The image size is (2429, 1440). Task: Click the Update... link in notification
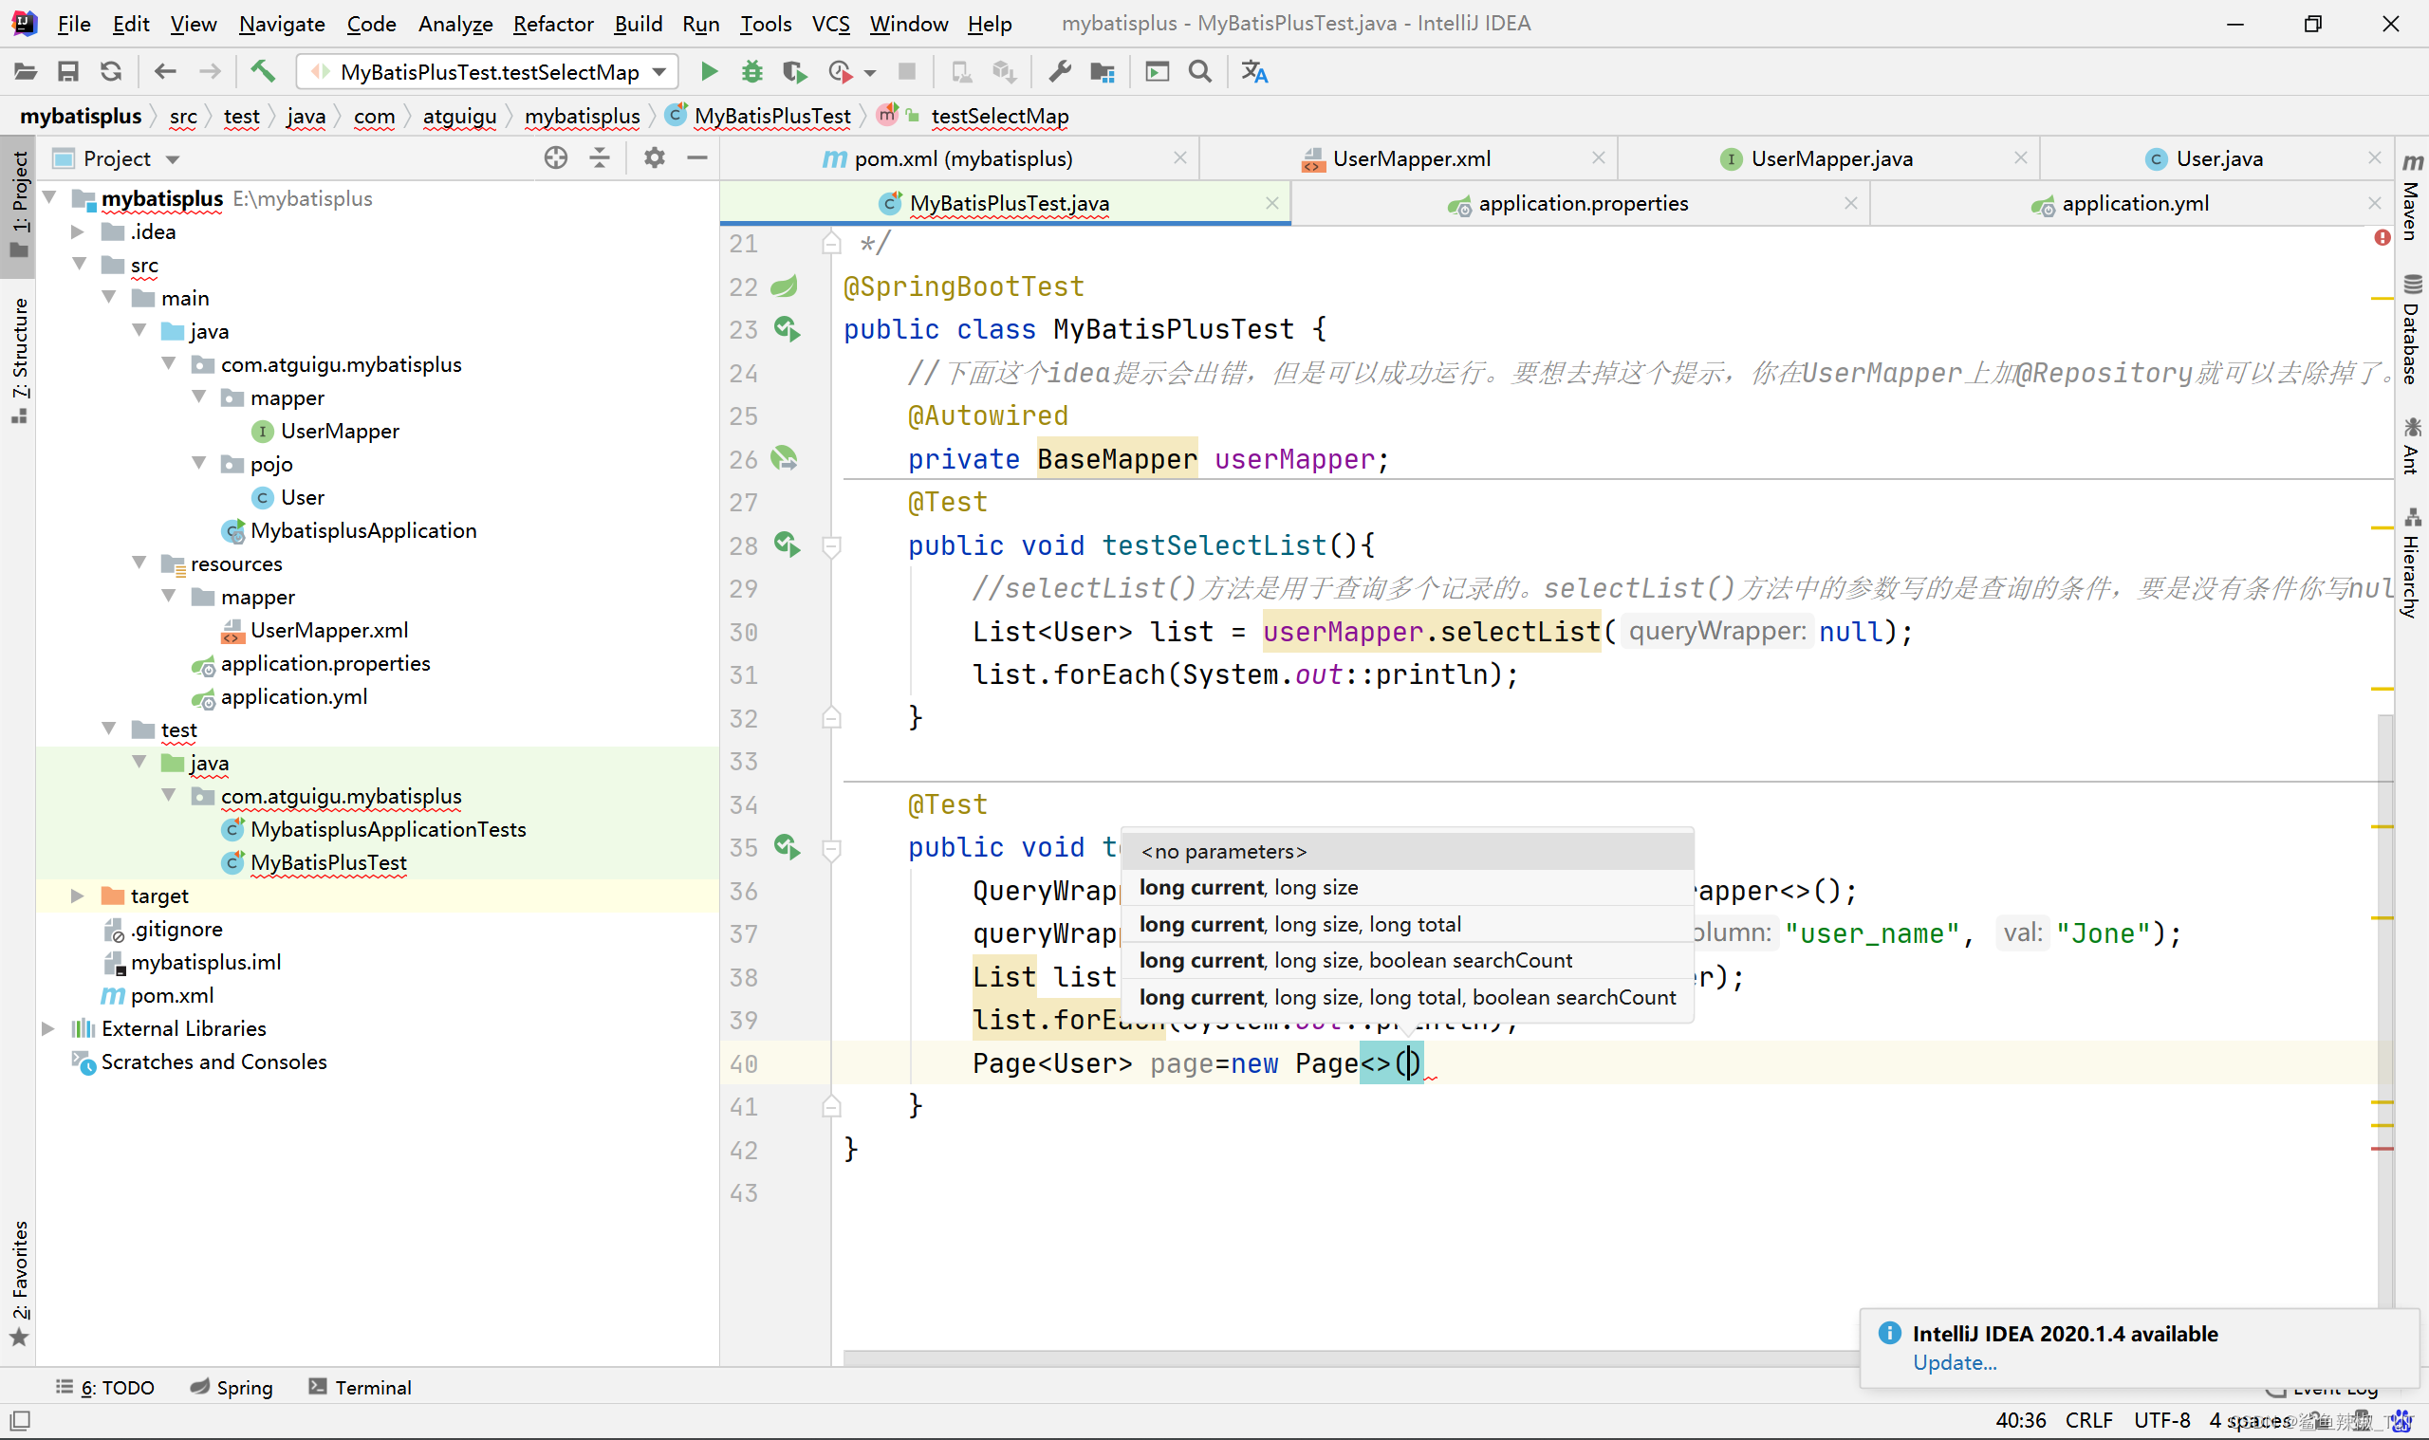(x=1955, y=1362)
